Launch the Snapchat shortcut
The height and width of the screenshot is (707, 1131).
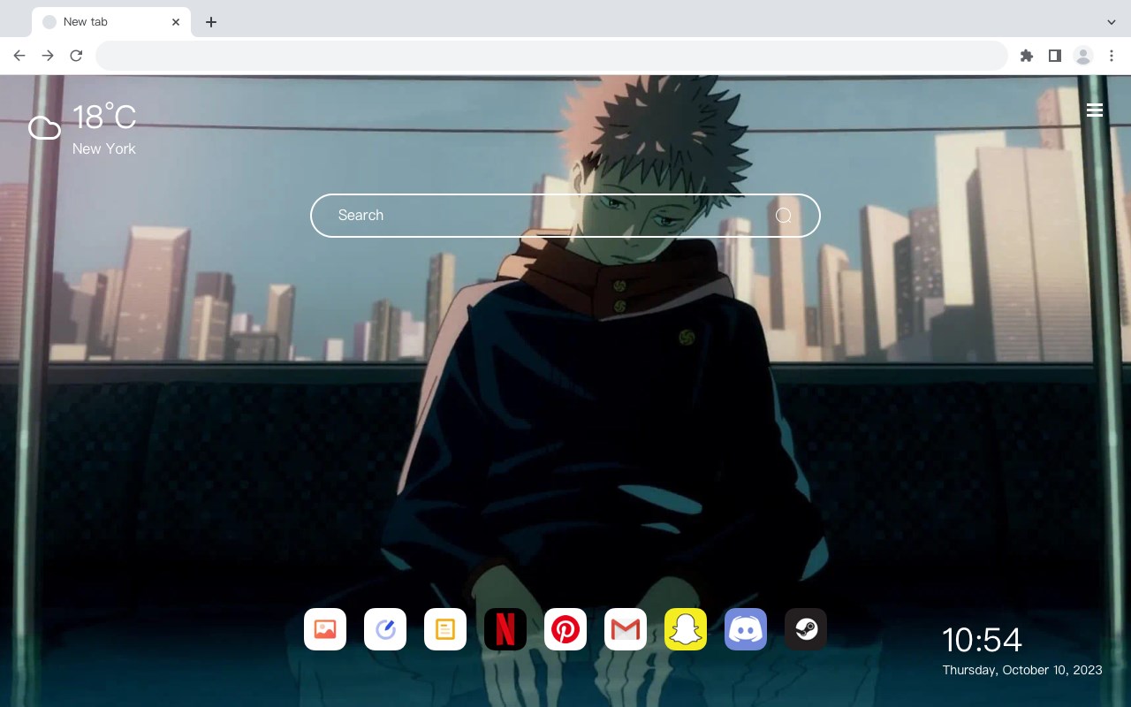point(686,629)
